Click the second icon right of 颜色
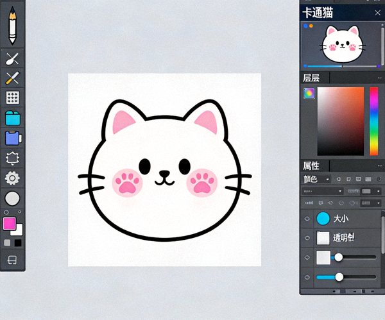Viewport: 385px width, 320px height. [x=348, y=179]
